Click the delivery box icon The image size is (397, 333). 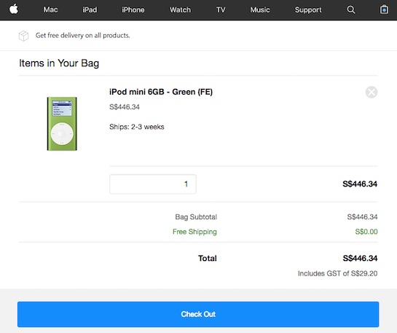point(23,36)
